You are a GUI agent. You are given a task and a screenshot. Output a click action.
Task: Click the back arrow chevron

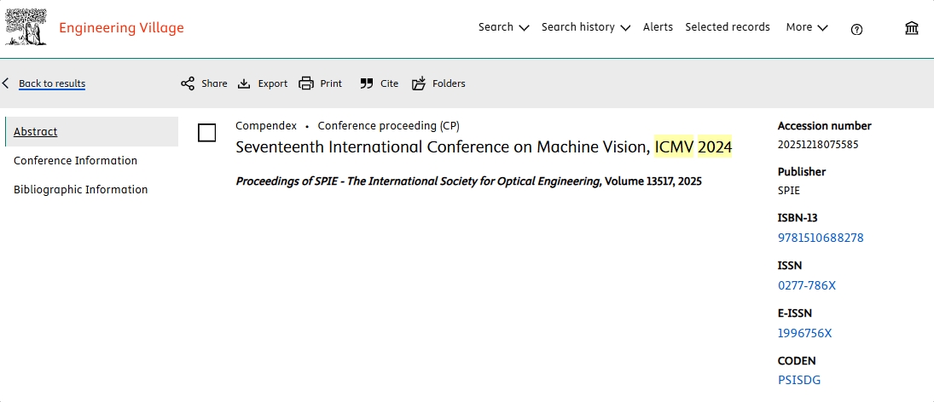point(5,83)
